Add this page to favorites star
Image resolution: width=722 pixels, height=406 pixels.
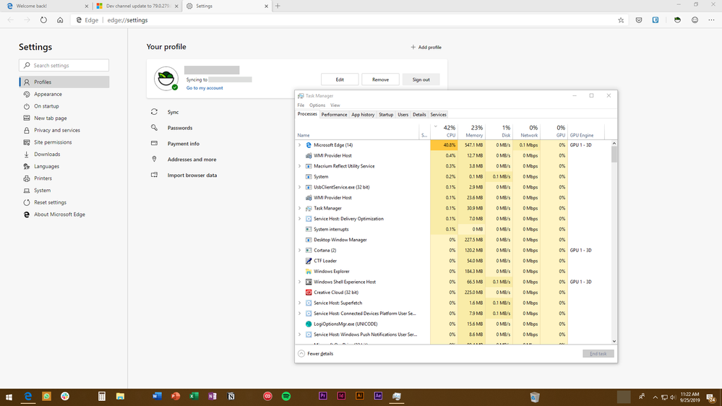621,20
